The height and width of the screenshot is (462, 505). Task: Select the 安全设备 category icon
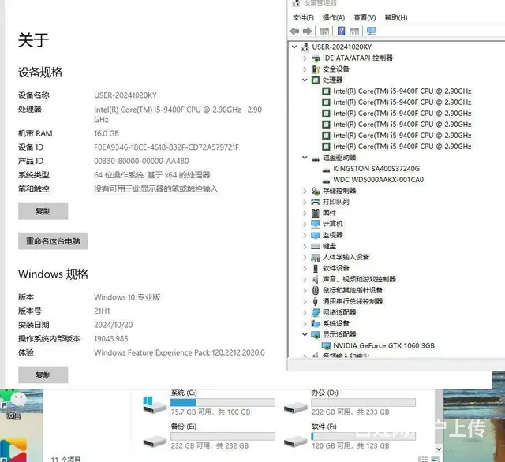click(x=316, y=69)
